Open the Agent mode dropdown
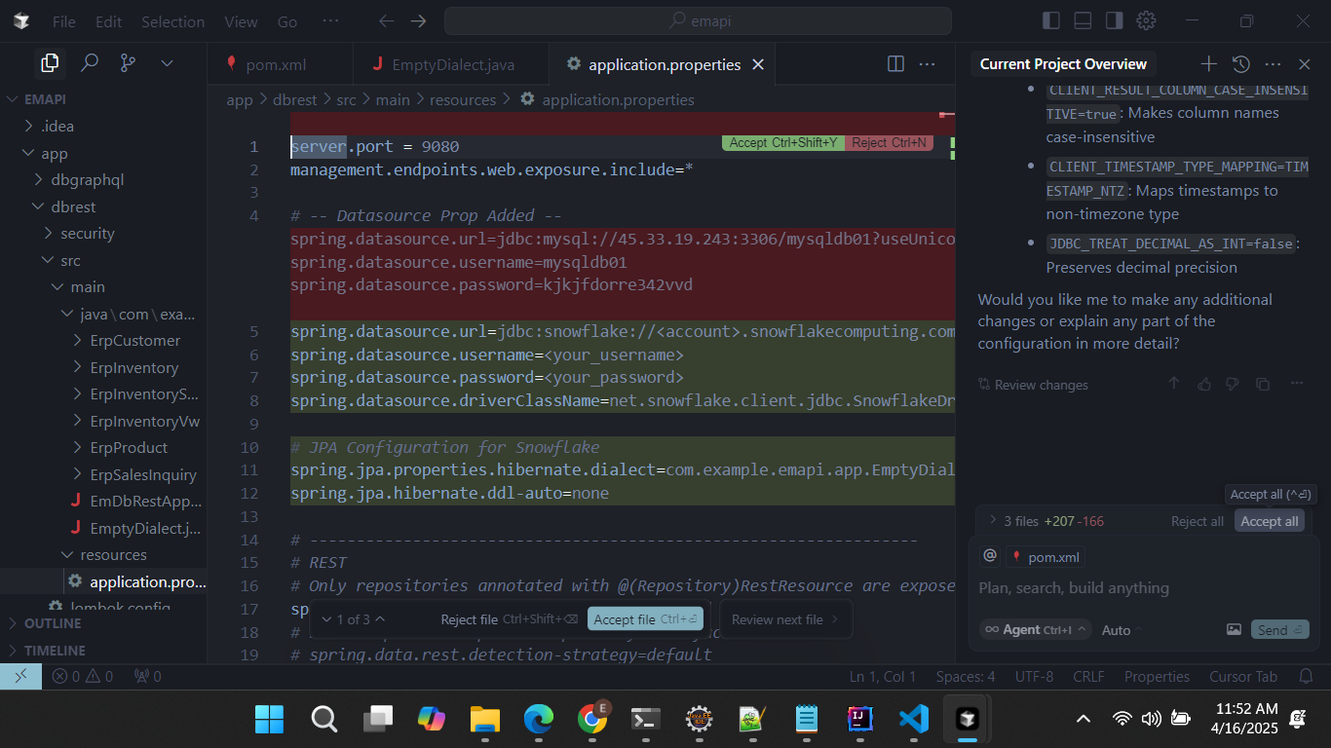The width and height of the screenshot is (1331, 748). pyautogui.click(x=1036, y=629)
